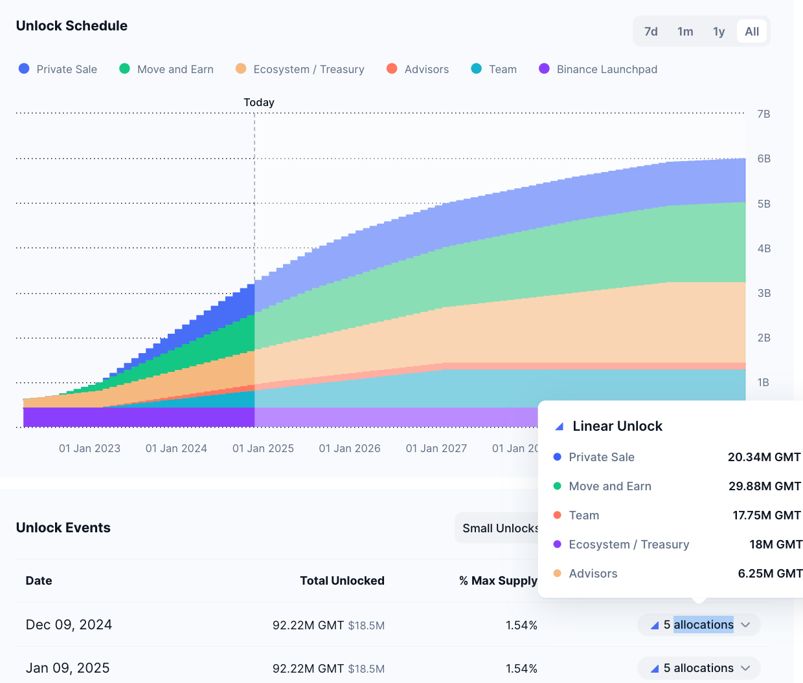Click the Date column header

tap(39, 581)
